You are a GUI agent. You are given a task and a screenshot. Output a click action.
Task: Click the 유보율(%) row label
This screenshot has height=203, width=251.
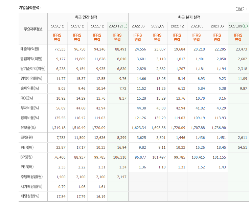28,127
